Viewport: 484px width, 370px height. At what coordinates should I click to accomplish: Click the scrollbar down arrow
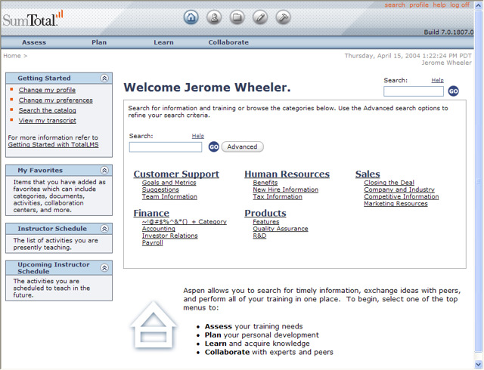pos(479,364)
